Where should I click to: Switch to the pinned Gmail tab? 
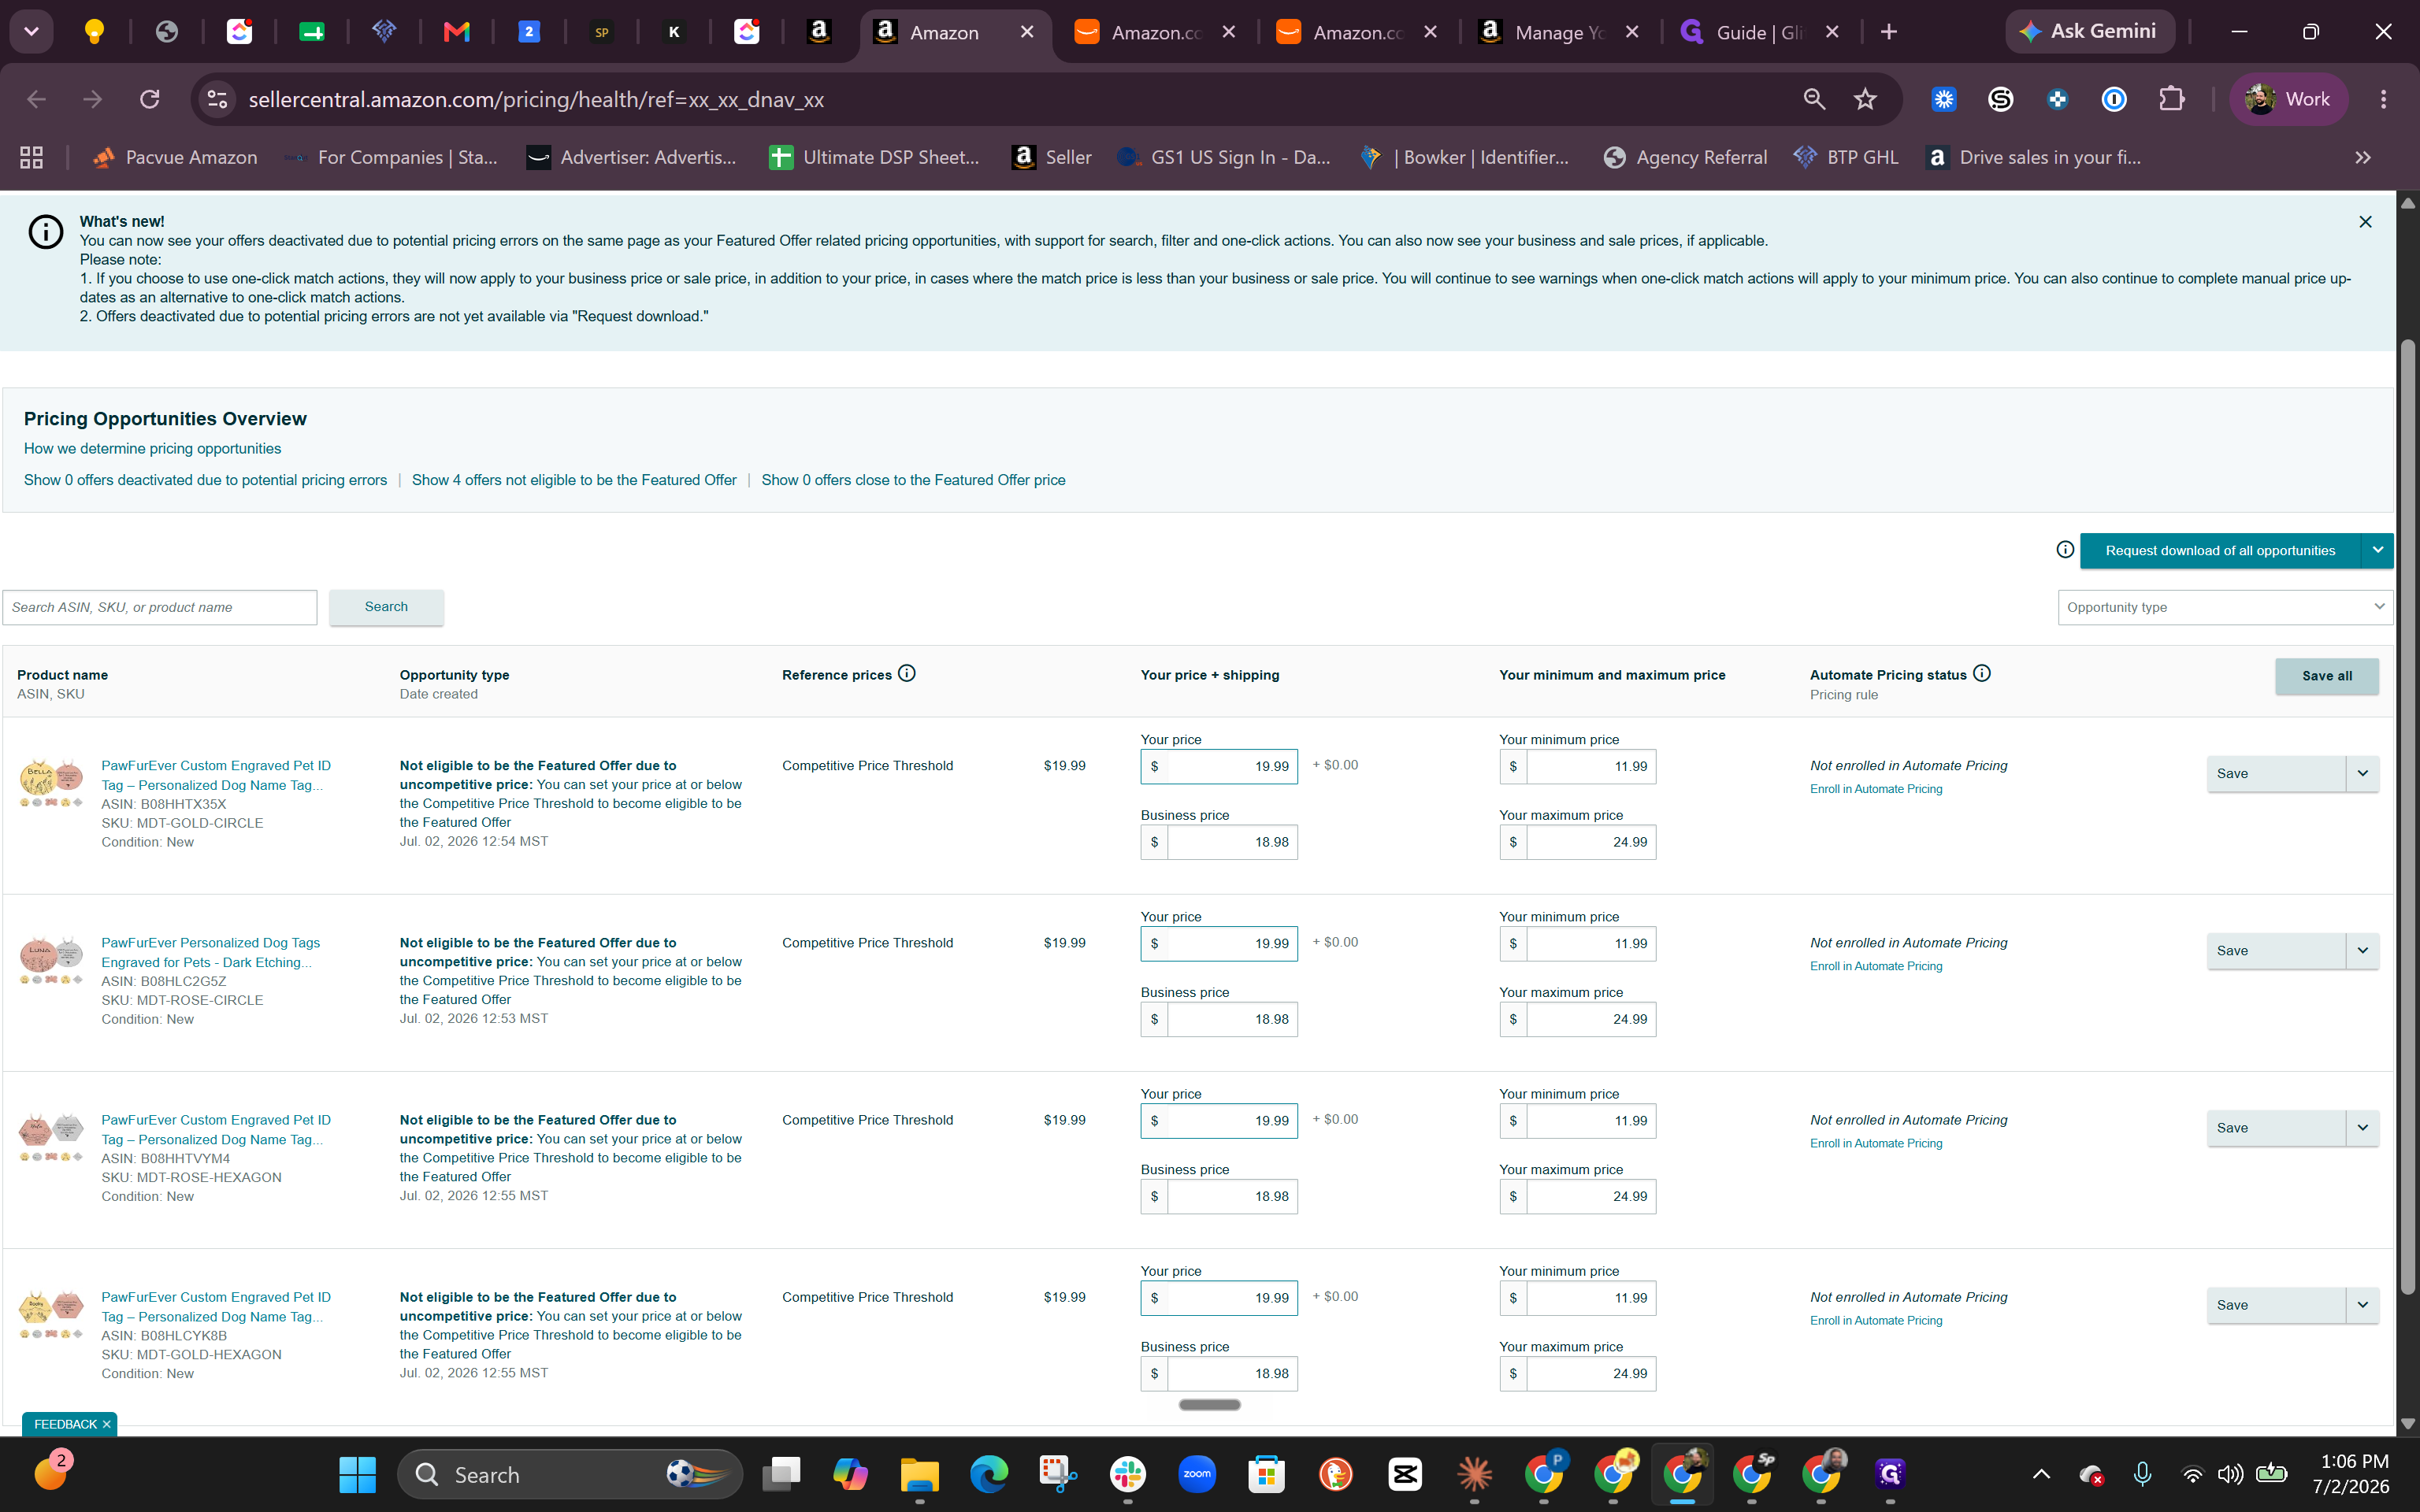point(457,32)
